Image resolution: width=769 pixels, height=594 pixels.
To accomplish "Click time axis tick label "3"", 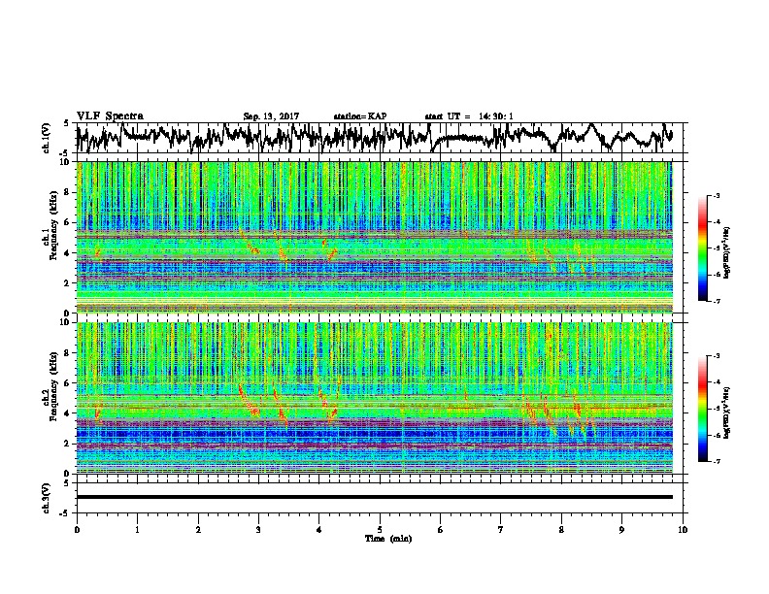I will pyautogui.click(x=258, y=530).
